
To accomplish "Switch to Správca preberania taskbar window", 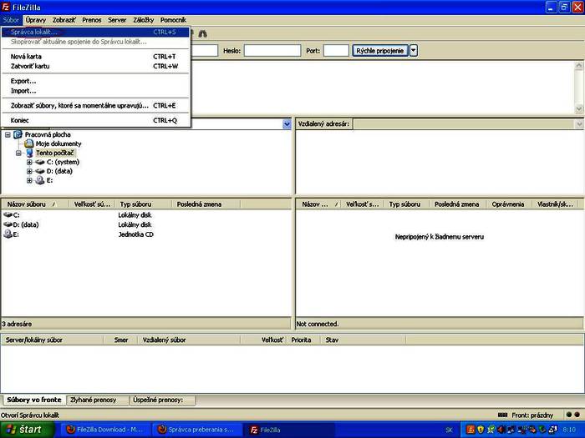I will (196, 430).
